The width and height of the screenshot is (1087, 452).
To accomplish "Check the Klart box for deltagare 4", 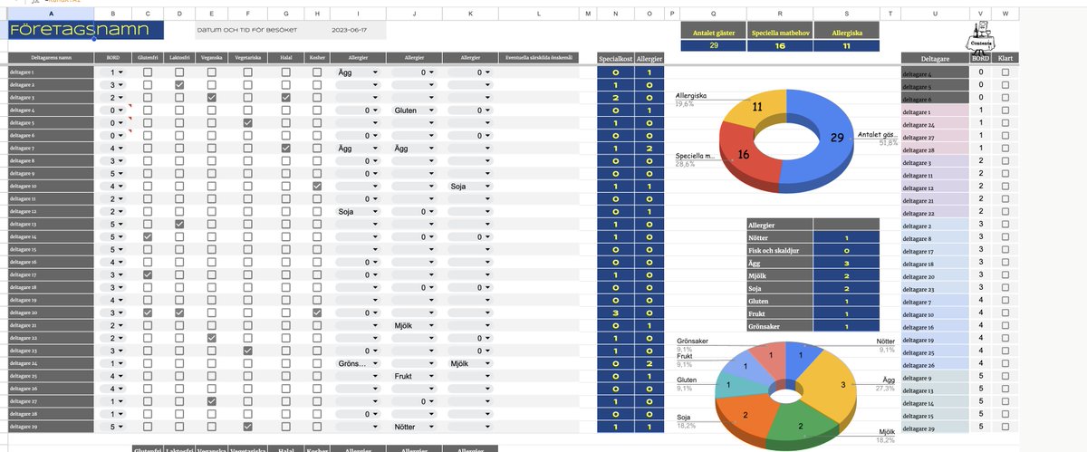I will click(x=1005, y=72).
